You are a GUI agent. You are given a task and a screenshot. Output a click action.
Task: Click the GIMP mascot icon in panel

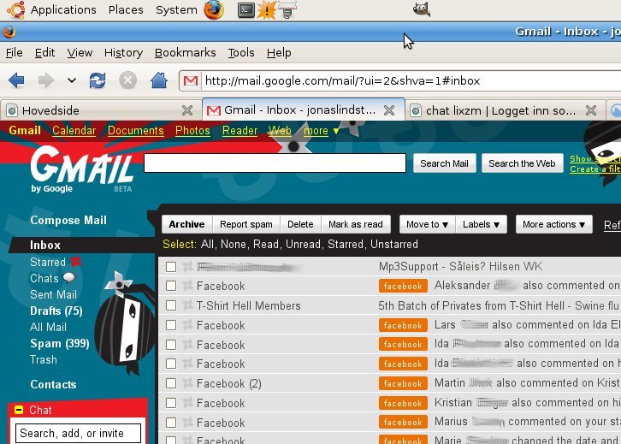pyautogui.click(x=422, y=9)
